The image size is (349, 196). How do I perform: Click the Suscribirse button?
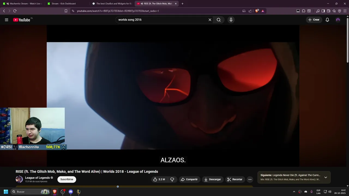[67, 179]
